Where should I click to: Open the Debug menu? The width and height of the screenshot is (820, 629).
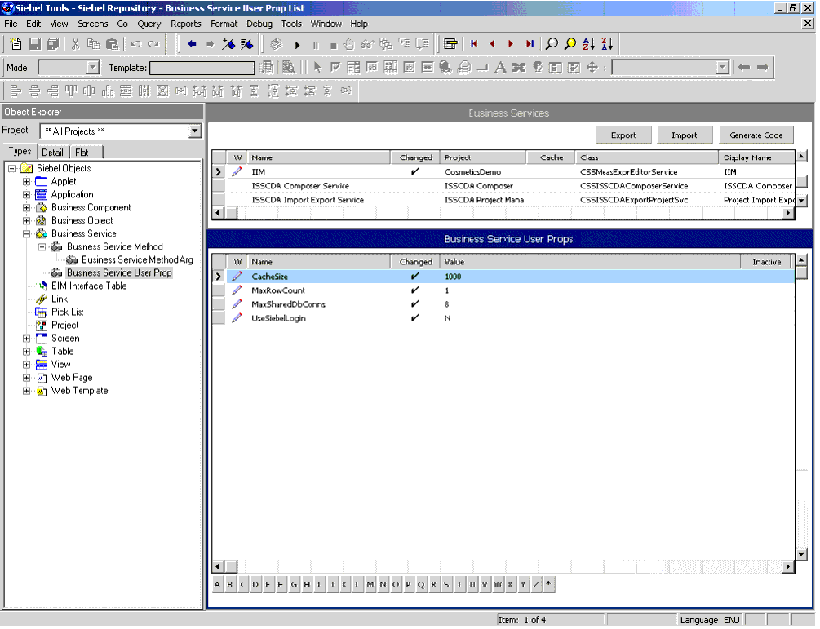coord(259,24)
